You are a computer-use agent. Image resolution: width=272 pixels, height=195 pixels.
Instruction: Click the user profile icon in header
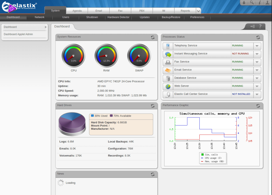pos(267,3)
